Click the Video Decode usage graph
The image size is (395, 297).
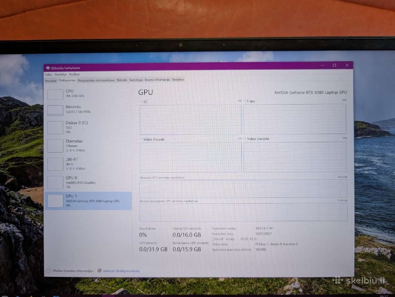click(x=295, y=157)
